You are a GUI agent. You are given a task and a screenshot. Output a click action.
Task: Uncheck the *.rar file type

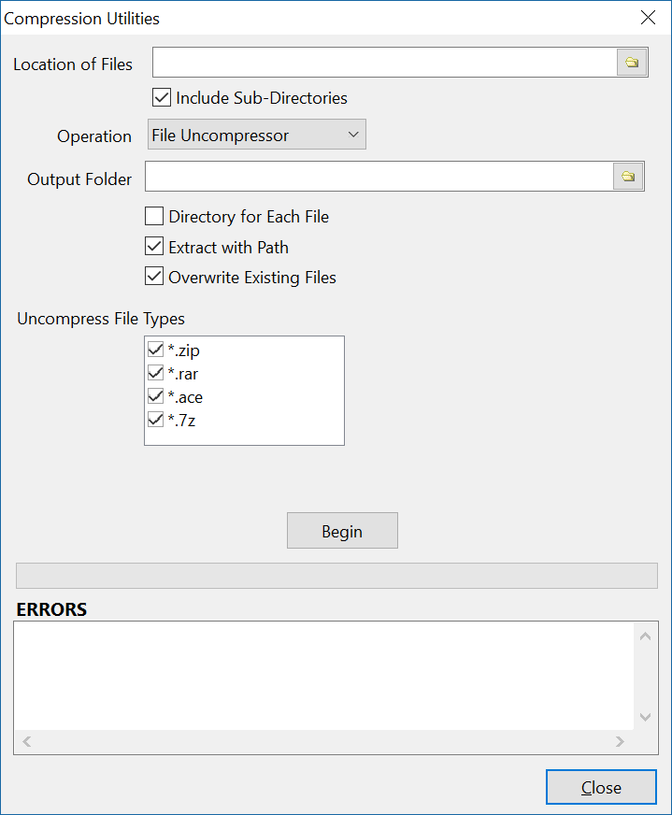[x=155, y=373]
